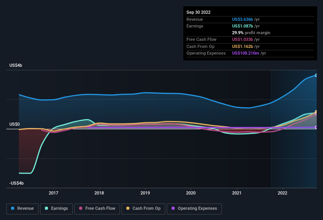Toggle the Earnings legend button

point(56,209)
